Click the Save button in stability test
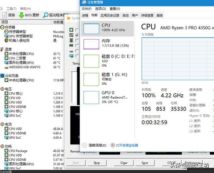The width and height of the screenshot is (214, 173). tap(145, 163)
